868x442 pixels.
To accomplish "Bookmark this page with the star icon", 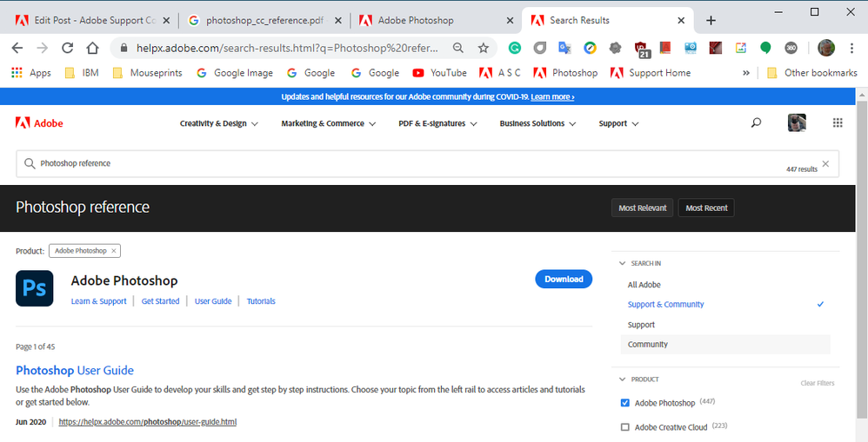I will click(484, 48).
